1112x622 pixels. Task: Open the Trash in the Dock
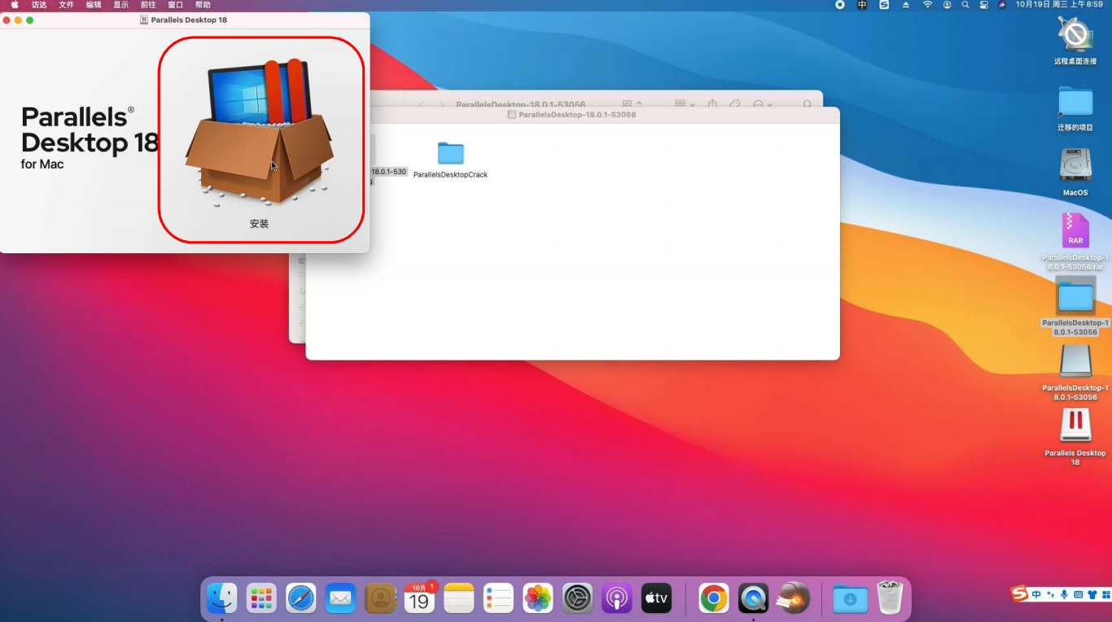click(x=890, y=598)
